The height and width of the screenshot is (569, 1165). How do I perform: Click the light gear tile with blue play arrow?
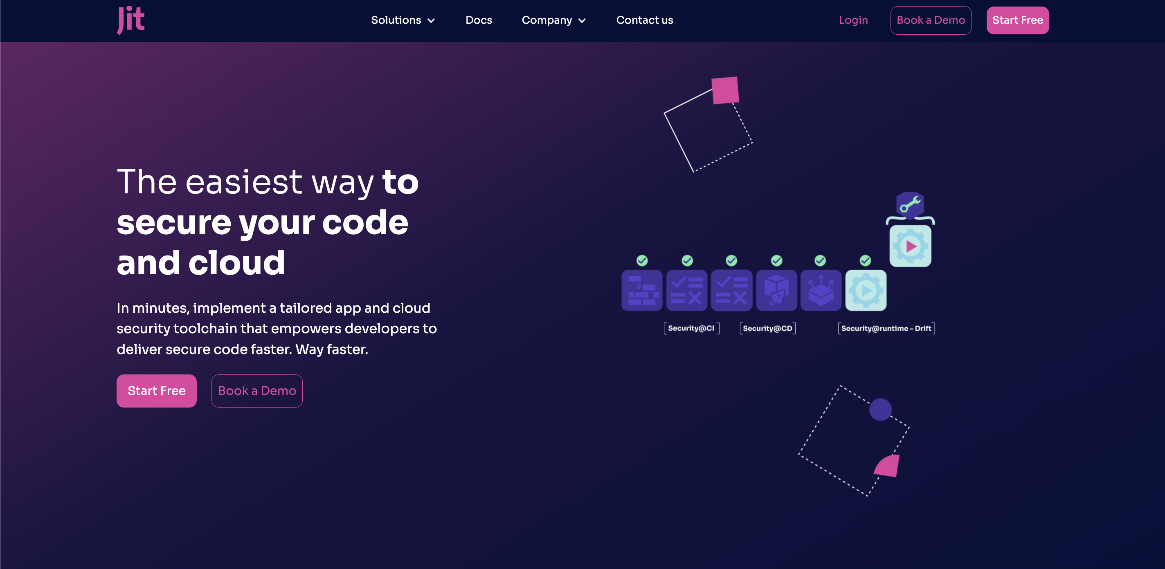pyautogui.click(x=865, y=290)
